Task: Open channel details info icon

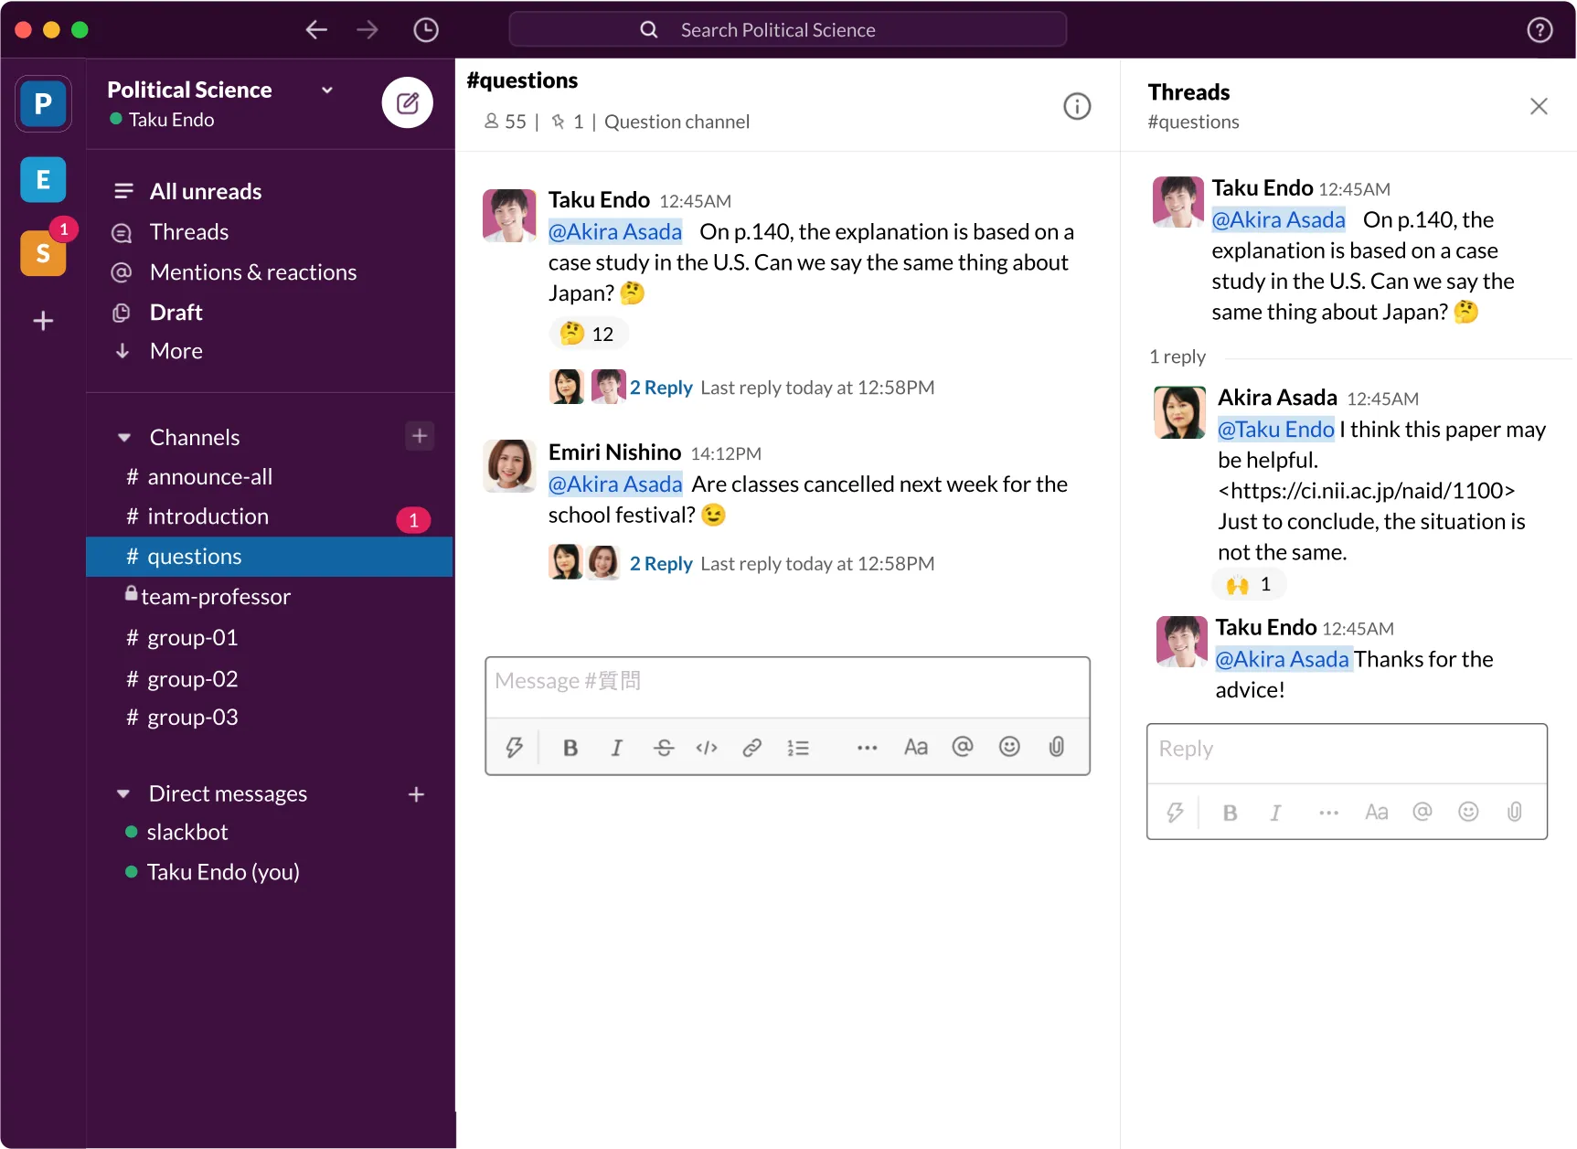Action: 1077,107
